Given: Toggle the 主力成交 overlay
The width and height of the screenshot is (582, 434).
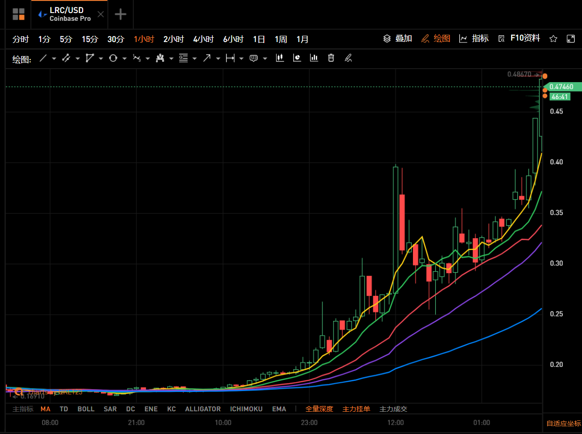Looking at the screenshot, I should [393, 409].
